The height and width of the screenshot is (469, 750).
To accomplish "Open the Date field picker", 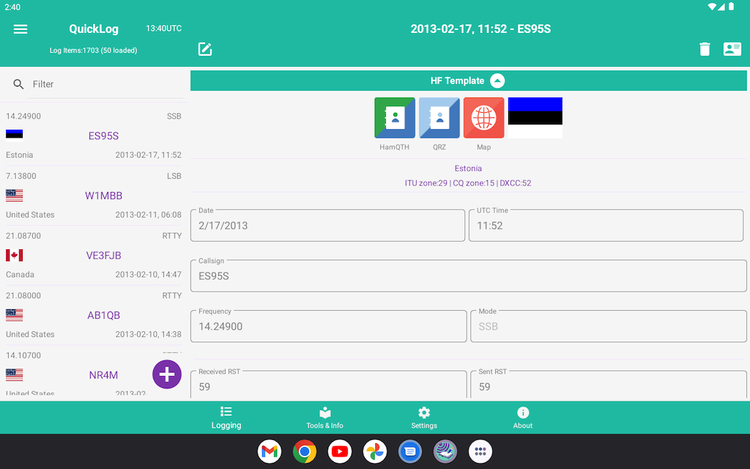I will [328, 225].
